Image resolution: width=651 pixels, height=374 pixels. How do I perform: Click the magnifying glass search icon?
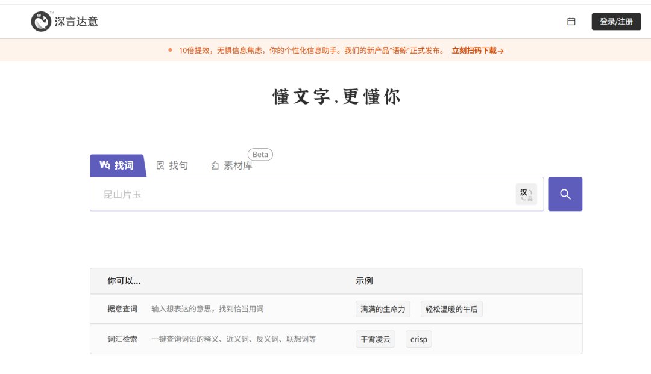click(x=564, y=194)
